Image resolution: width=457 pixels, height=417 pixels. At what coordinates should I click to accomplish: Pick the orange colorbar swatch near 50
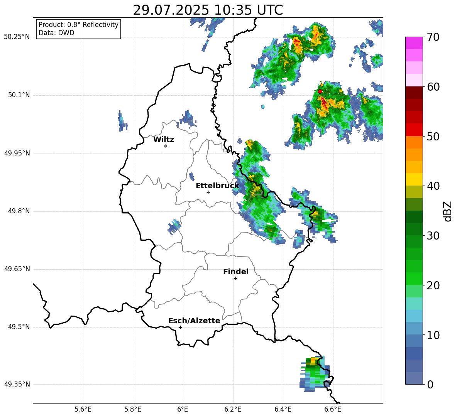point(414,142)
